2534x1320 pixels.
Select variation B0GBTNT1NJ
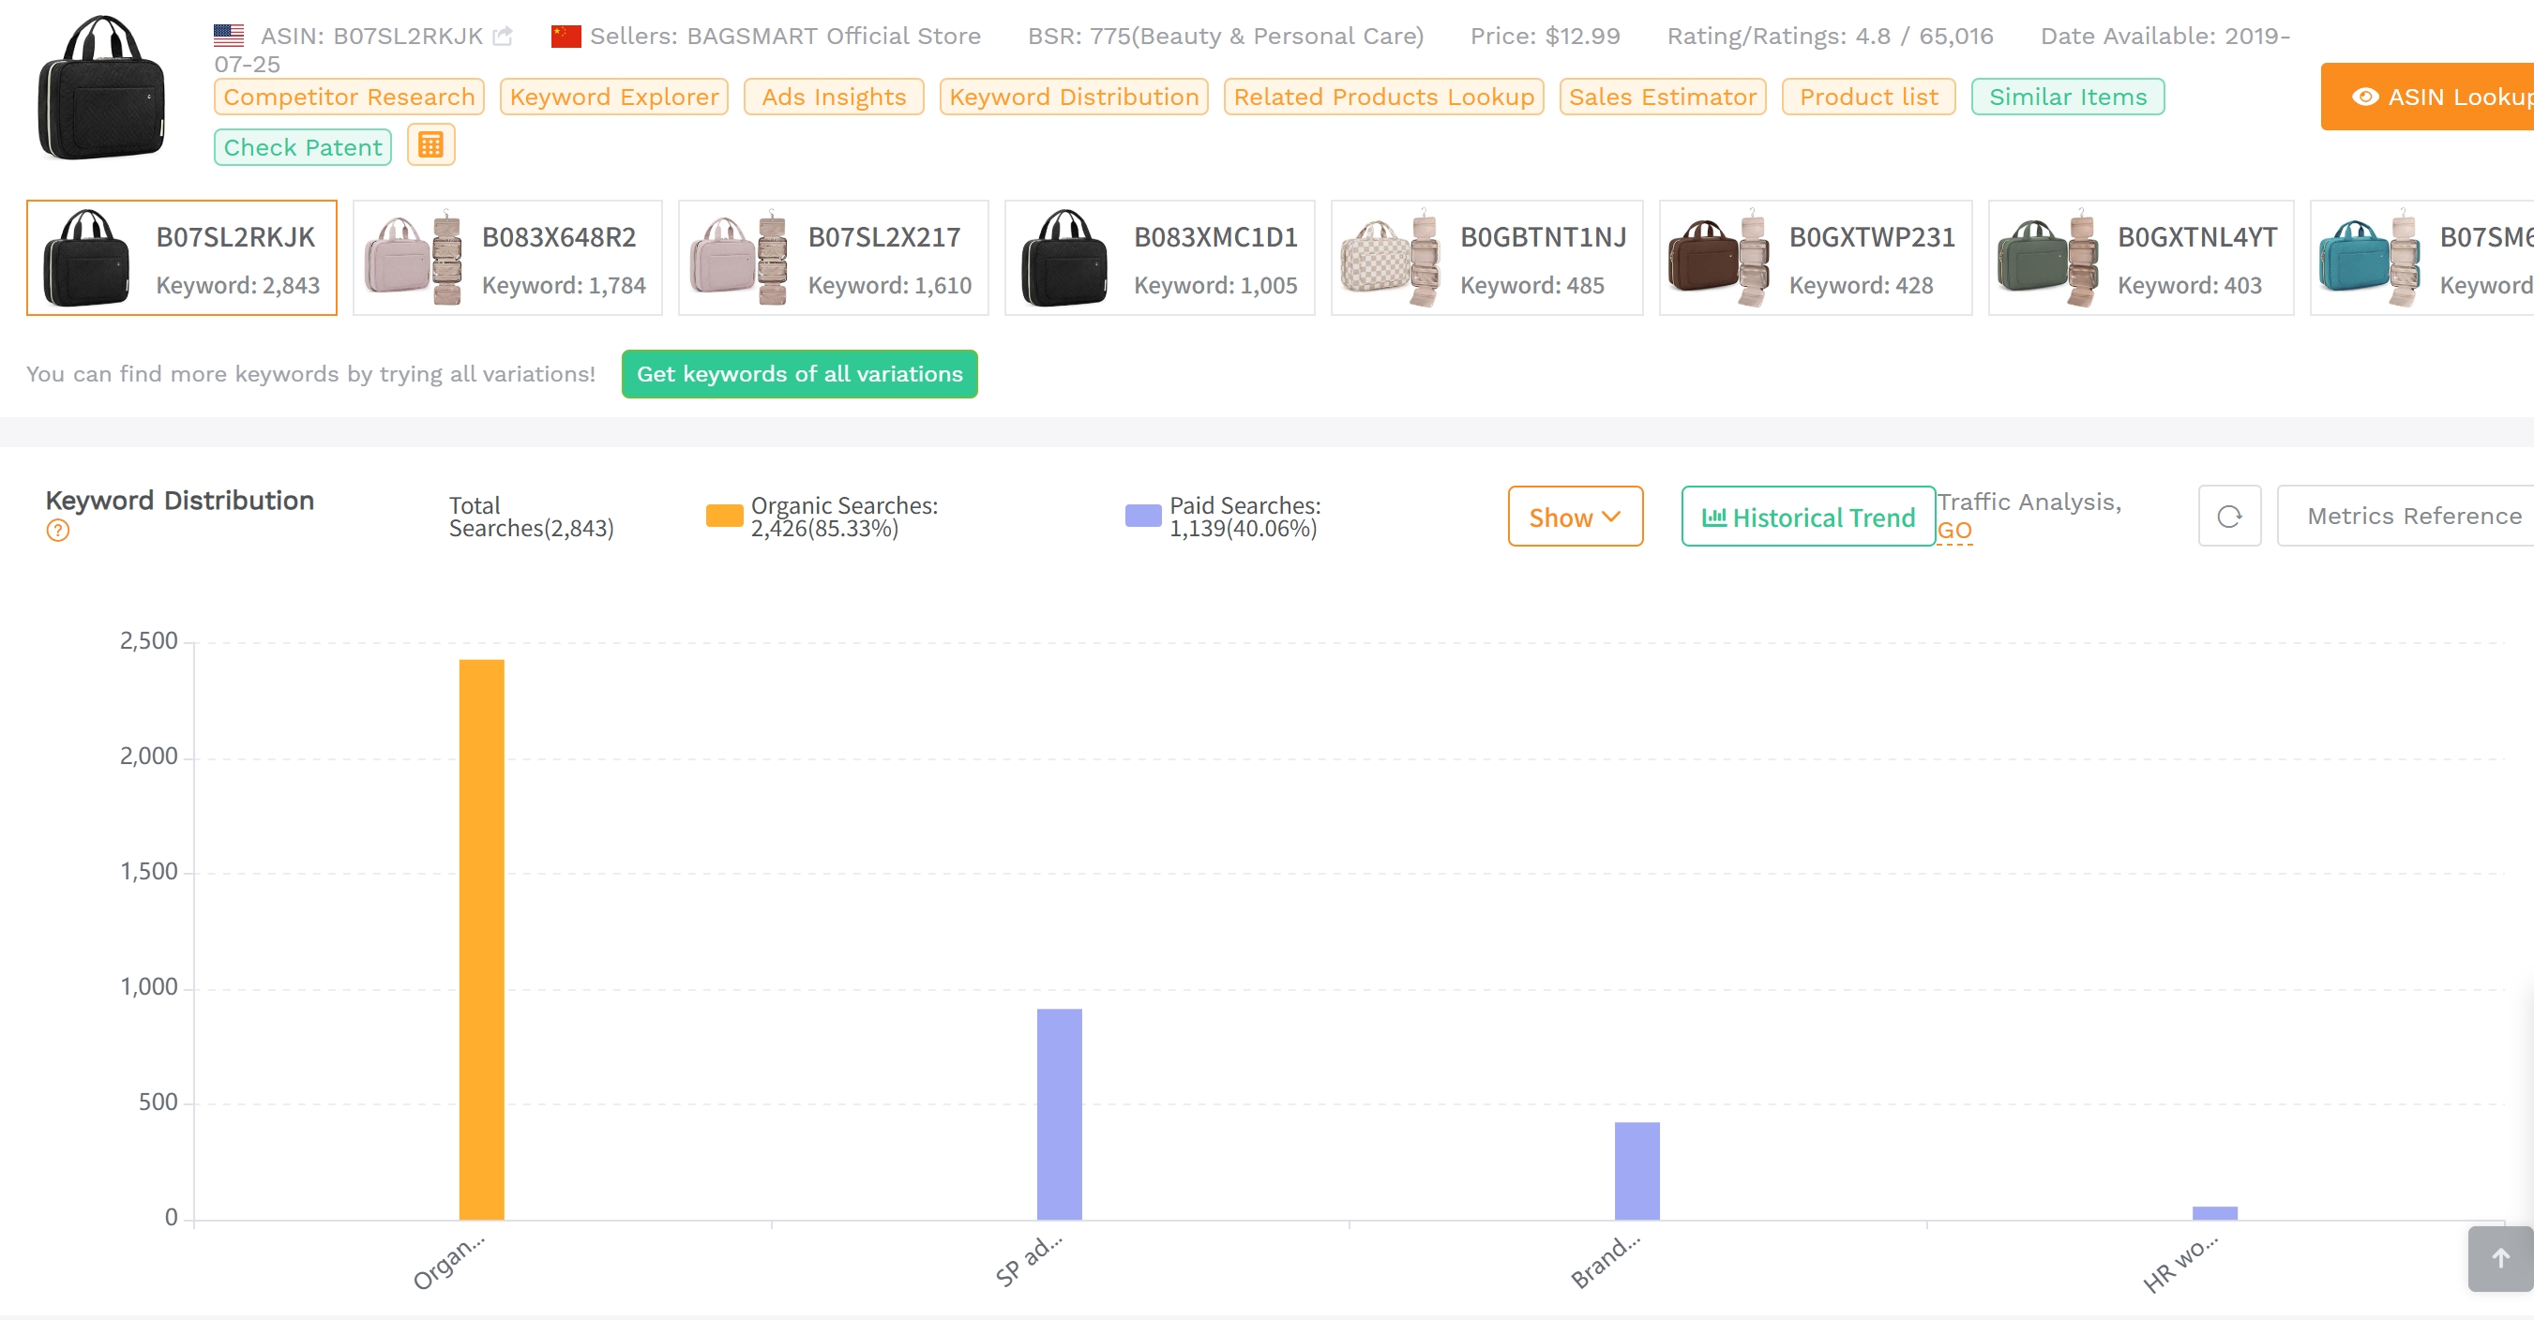point(1486,258)
